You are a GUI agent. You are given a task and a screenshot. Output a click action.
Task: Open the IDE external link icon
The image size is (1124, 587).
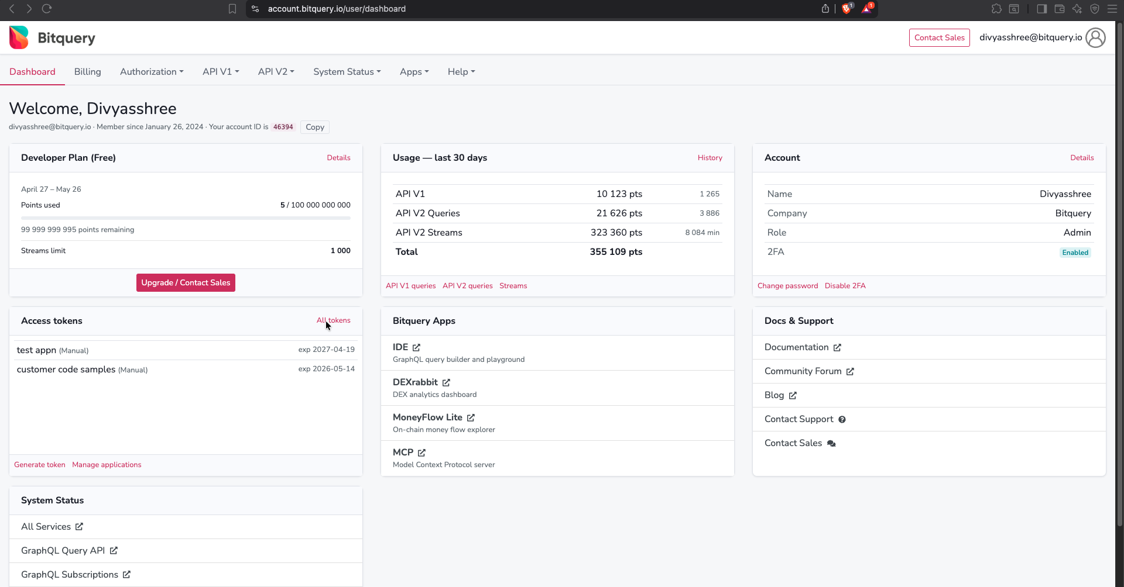point(417,347)
